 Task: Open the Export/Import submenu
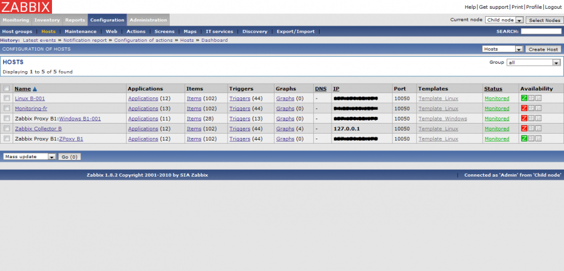tap(296, 32)
